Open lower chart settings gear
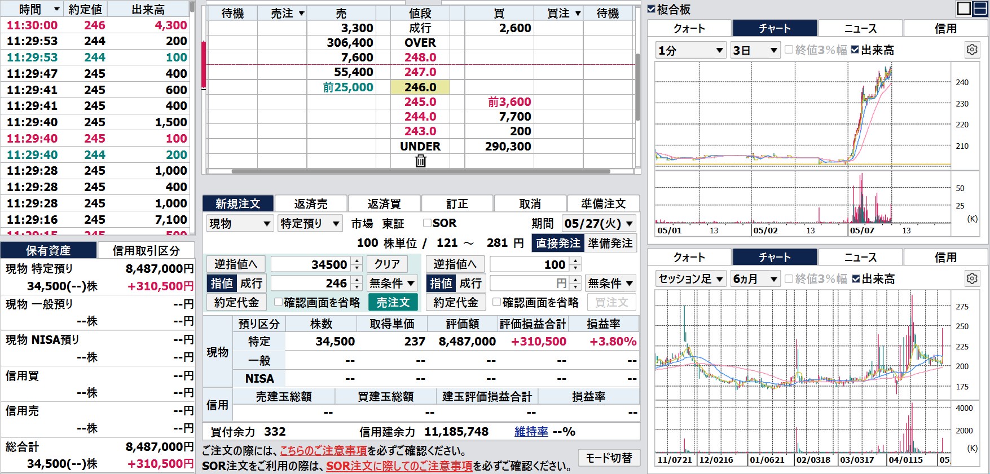This screenshot has width=990, height=474. [971, 278]
